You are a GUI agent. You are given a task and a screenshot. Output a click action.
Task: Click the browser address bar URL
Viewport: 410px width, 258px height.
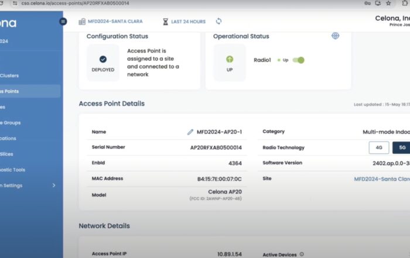[76, 3]
